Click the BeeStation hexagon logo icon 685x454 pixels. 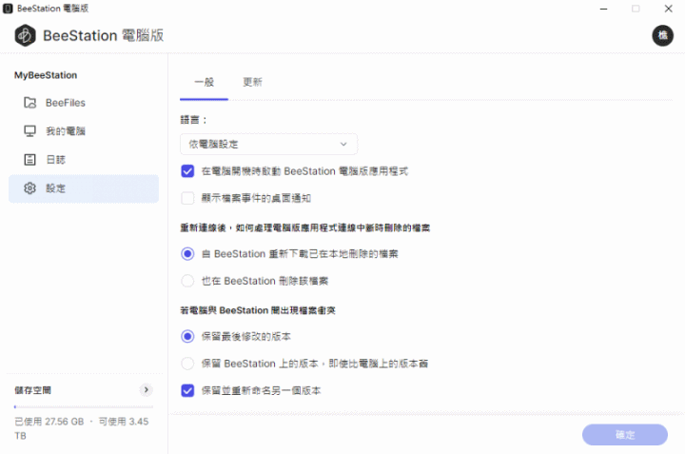point(26,35)
